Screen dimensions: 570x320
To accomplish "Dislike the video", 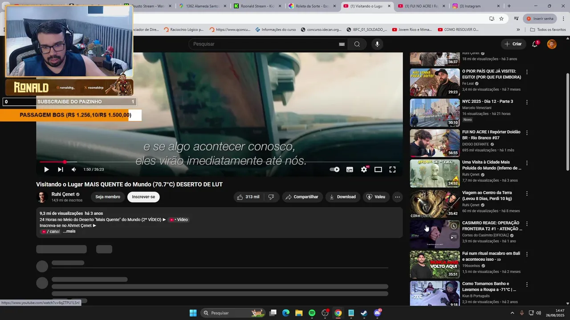I will pos(271,197).
